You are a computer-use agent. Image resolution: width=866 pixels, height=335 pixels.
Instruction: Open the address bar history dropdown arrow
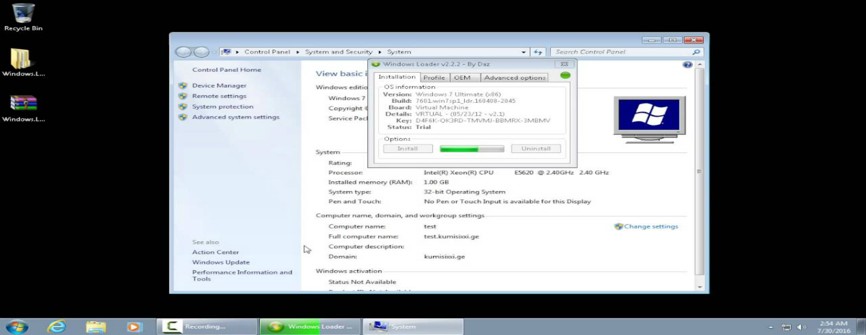tap(524, 52)
